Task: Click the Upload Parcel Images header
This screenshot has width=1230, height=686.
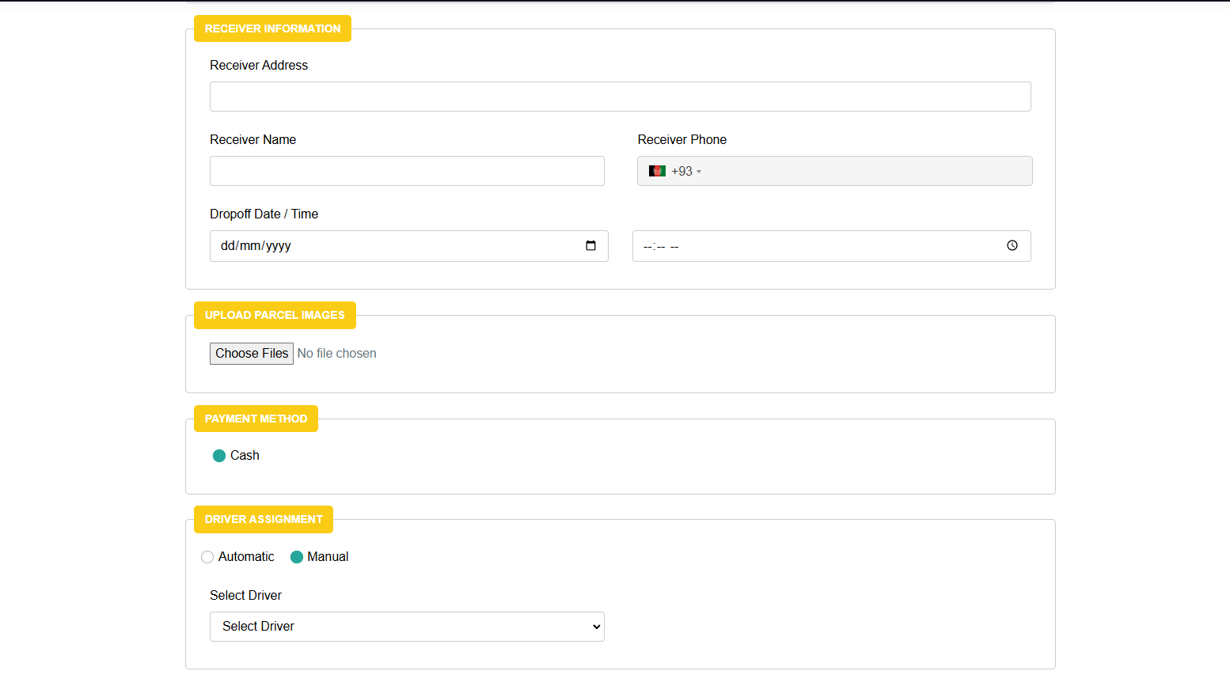Action: (275, 315)
